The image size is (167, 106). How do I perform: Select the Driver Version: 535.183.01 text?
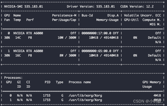click(x=91, y=7)
